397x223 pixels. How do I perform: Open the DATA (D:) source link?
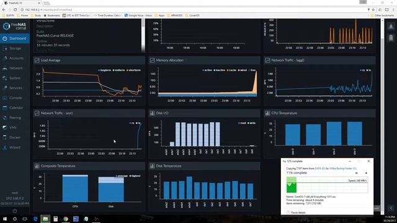[320, 168]
